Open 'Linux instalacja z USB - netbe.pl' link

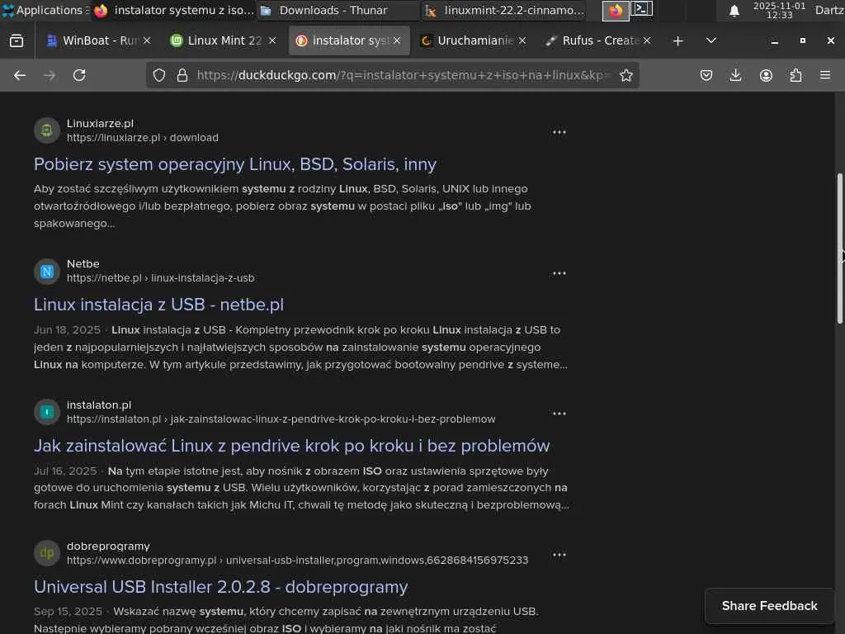[158, 305]
